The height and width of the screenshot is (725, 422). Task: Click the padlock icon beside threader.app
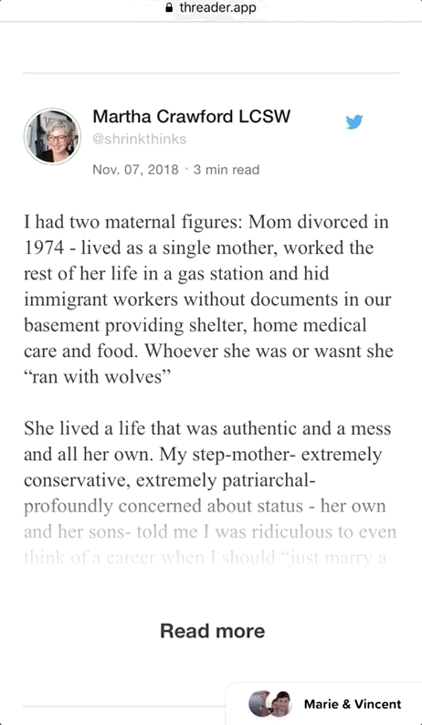[x=169, y=7]
